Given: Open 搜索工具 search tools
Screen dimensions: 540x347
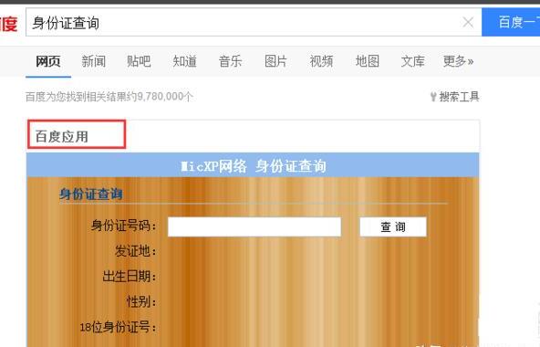Looking at the screenshot, I should 455,97.
